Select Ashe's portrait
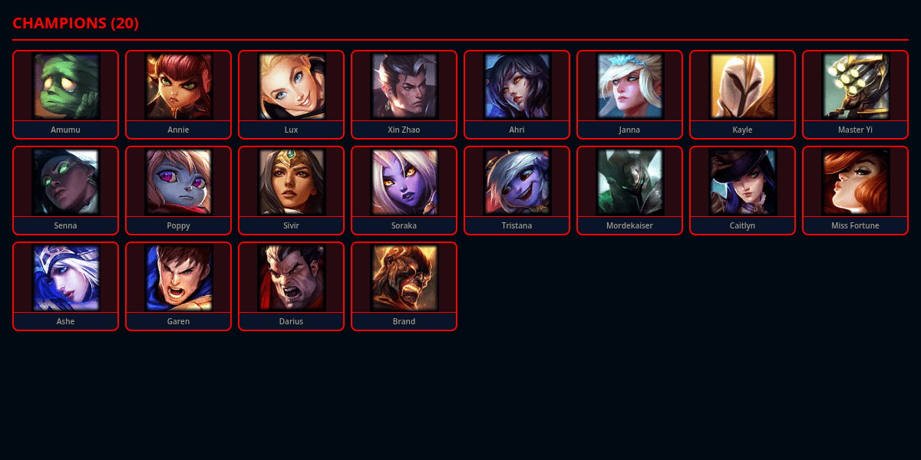This screenshot has width=921, height=460. coord(65,278)
